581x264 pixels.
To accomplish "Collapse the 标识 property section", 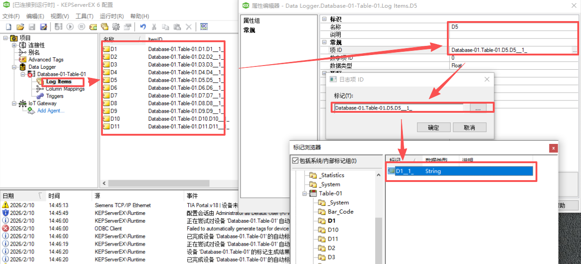I will (324, 19).
